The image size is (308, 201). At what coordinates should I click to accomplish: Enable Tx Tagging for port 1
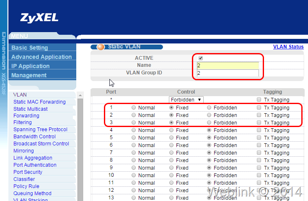[259, 107]
